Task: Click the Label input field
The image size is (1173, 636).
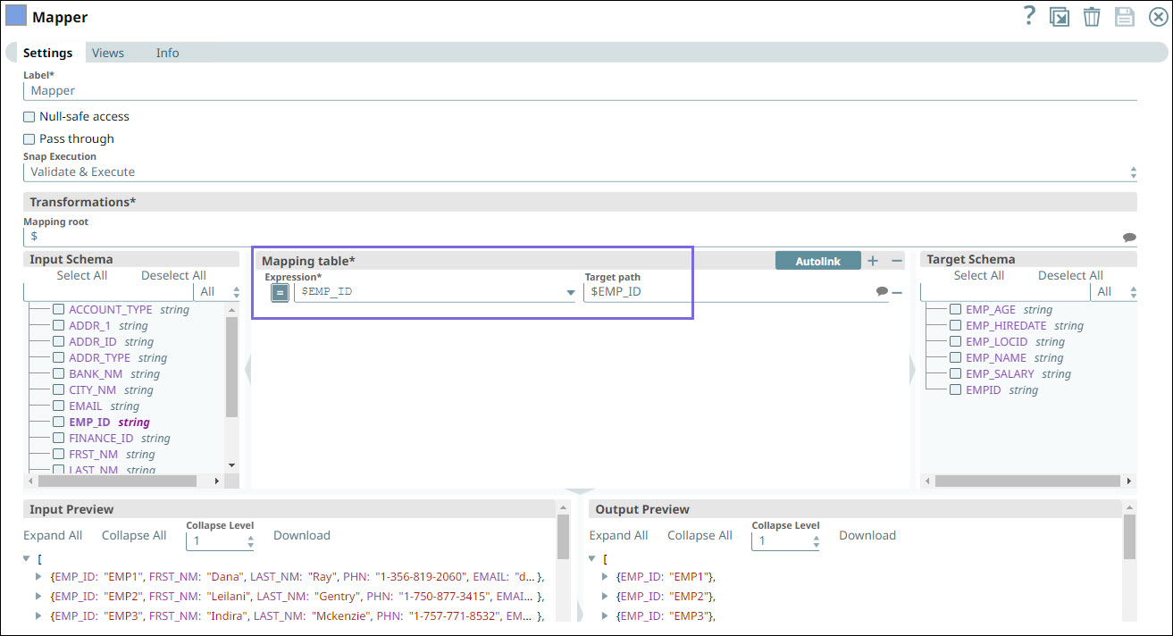Action: click(580, 90)
